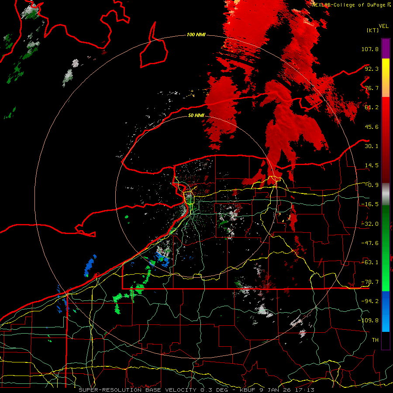Click the gray near-zero segment of color bar
The image size is (393, 393).
(x=386, y=194)
